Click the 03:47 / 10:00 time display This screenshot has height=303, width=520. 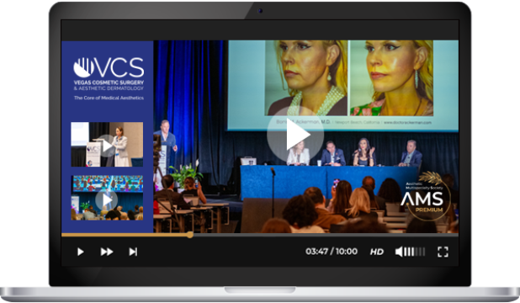coord(332,252)
